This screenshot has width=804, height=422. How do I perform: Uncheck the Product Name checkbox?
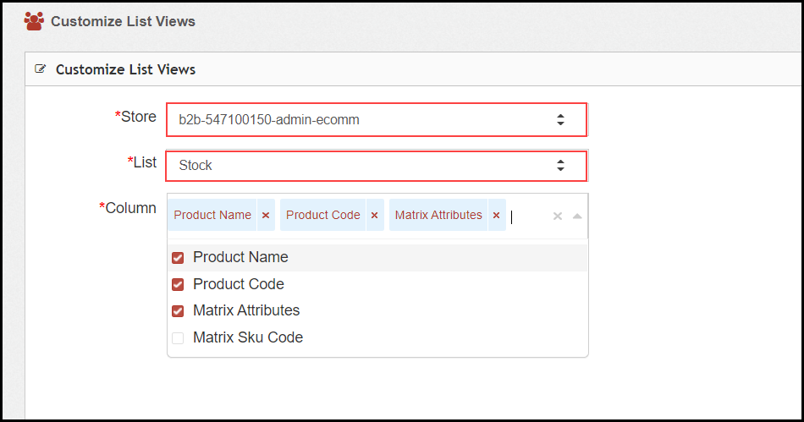click(x=178, y=258)
